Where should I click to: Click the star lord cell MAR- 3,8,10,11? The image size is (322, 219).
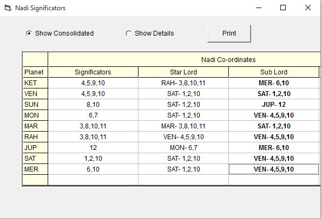183,126
